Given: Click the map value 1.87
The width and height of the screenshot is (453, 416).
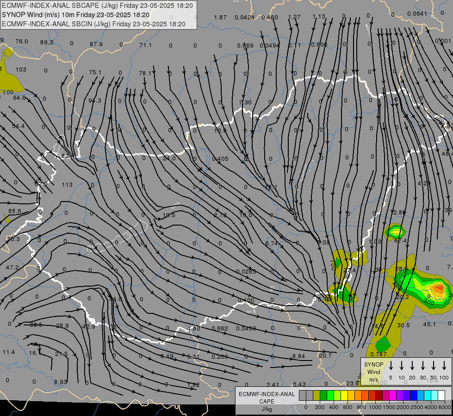Looking at the screenshot, I should [220, 17].
